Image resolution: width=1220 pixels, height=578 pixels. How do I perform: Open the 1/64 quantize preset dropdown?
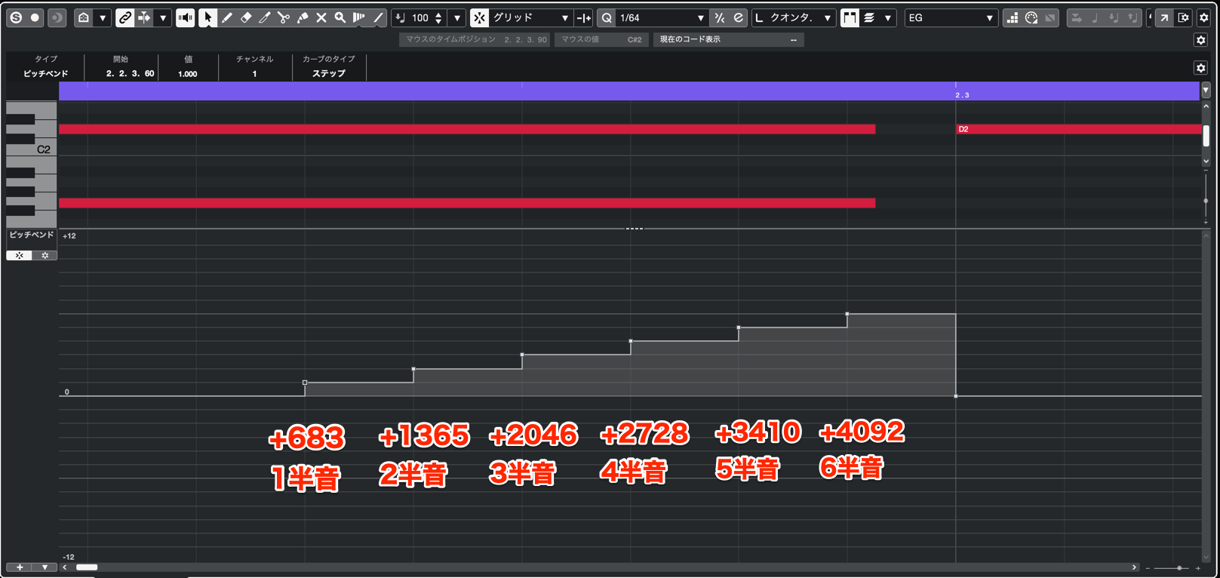662,17
